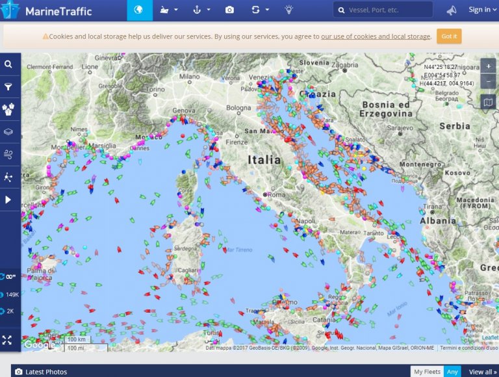Click the Vessel, Port search field
Screen dimensions: 499x377
383,10
